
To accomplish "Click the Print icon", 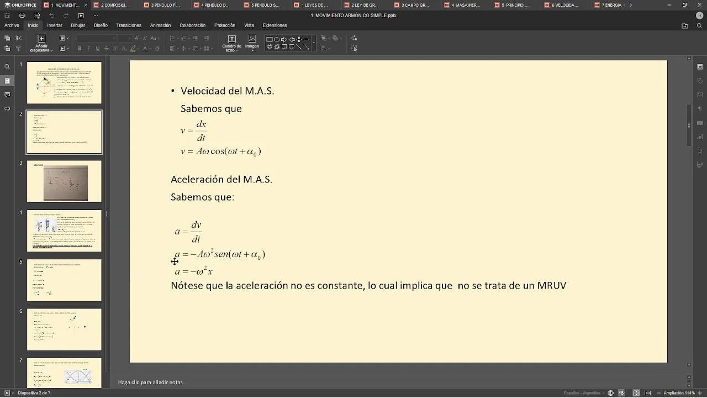I will click(x=22, y=15).
